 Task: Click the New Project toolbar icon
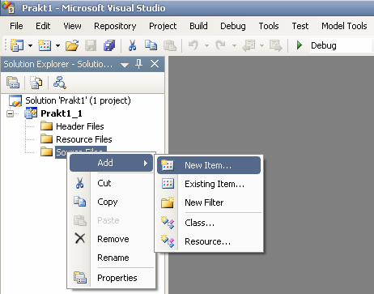(x=17, y=45)
